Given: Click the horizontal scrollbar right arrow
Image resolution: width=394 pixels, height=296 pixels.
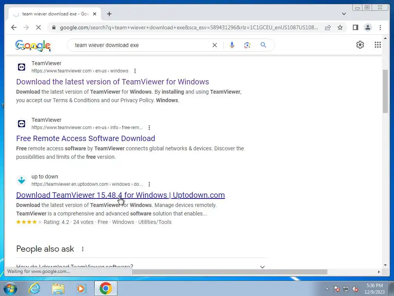Looking at the screenshot, I should click(379, 272).
